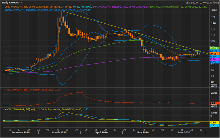Click the blue 100.78 price tag
Viewport: 220px width, 138px height.
pos(214,51)
